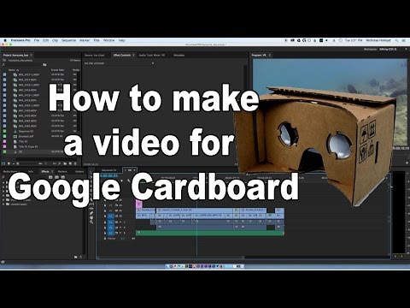Switch to the Audio Track Mixer tab
Screen dimensions: 410x308
click(152, 55)
